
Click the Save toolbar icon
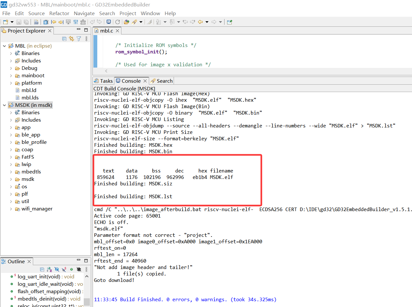[x=19, y=22]
